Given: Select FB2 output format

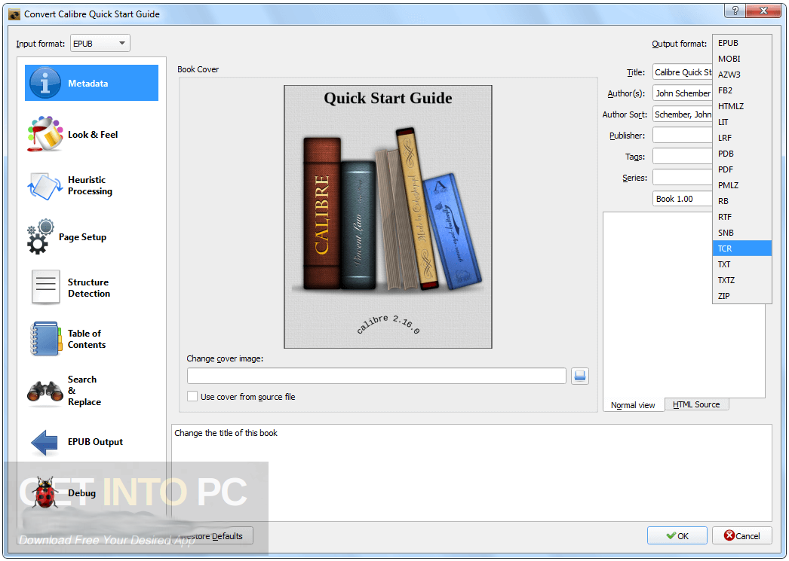Looking at the screenshot, I should tap(741, 90).
